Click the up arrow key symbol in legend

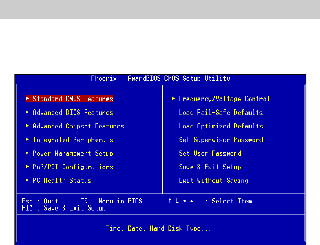[170, 201]
